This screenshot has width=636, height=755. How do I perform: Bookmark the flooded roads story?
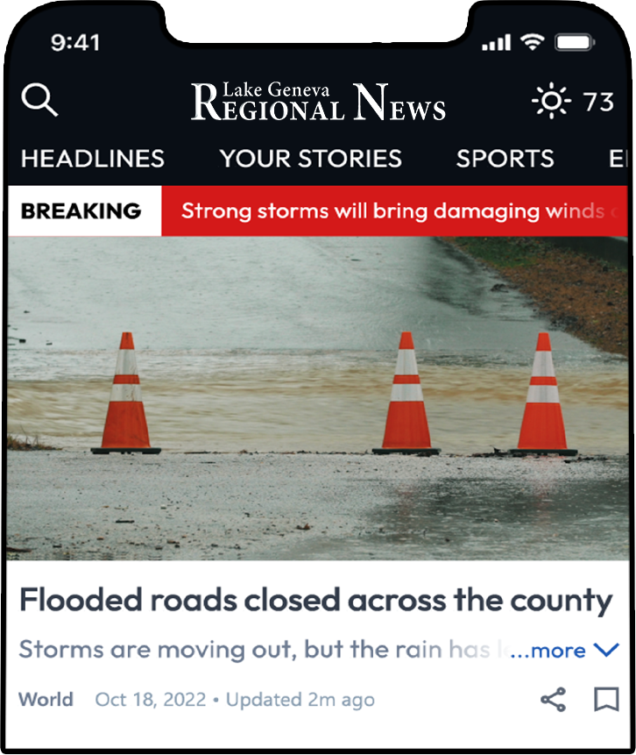point(607,699)
